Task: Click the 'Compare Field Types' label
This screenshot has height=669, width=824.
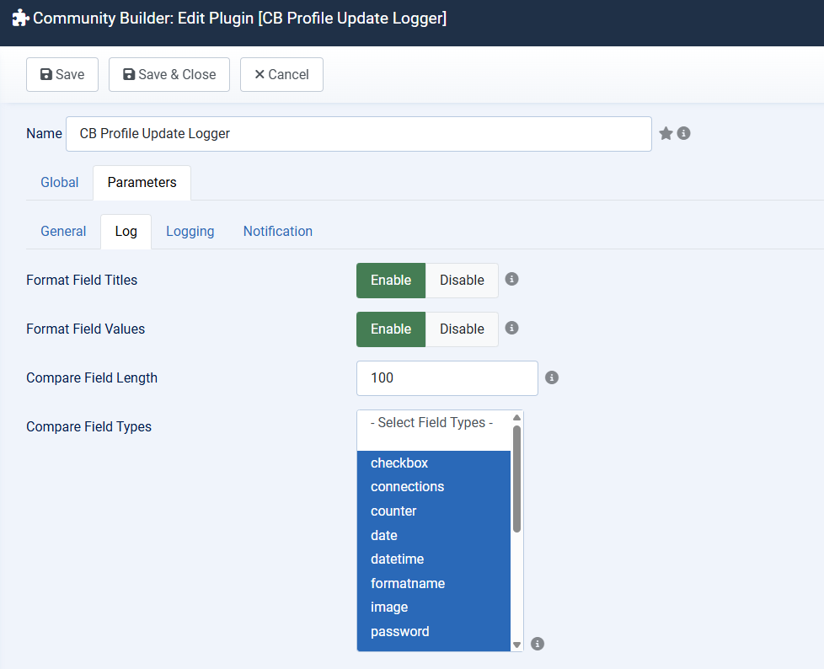Action: (x=88, y=426)
